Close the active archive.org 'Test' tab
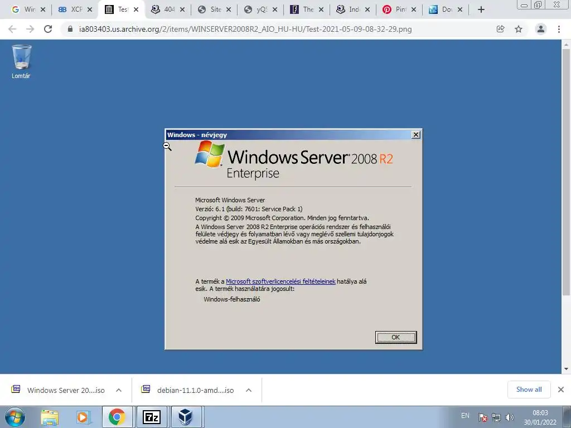 pos(136,10)
